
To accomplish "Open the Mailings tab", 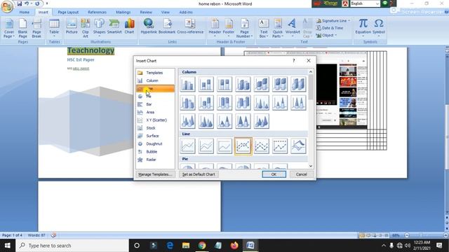I will [123, 13].
